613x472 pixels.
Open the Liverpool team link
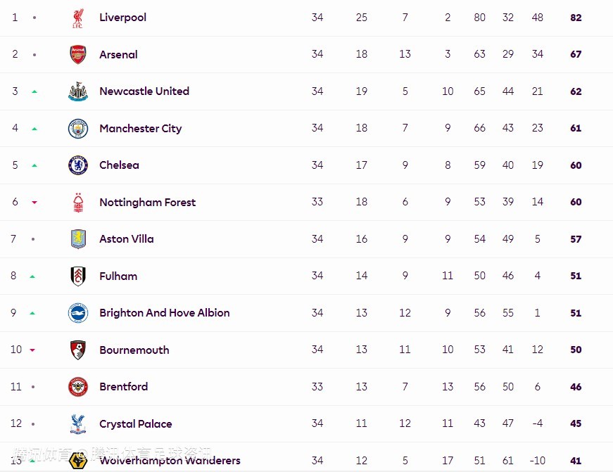point(123,18)
